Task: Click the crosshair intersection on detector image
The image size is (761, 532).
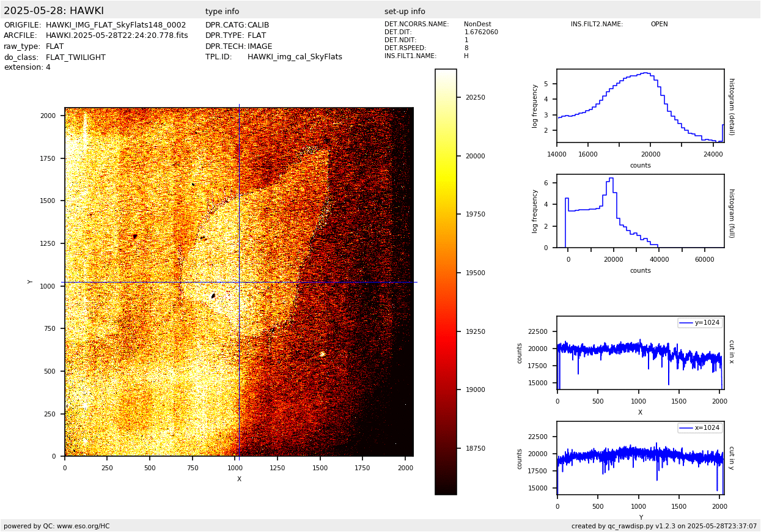Action: (x=239, y=282)
